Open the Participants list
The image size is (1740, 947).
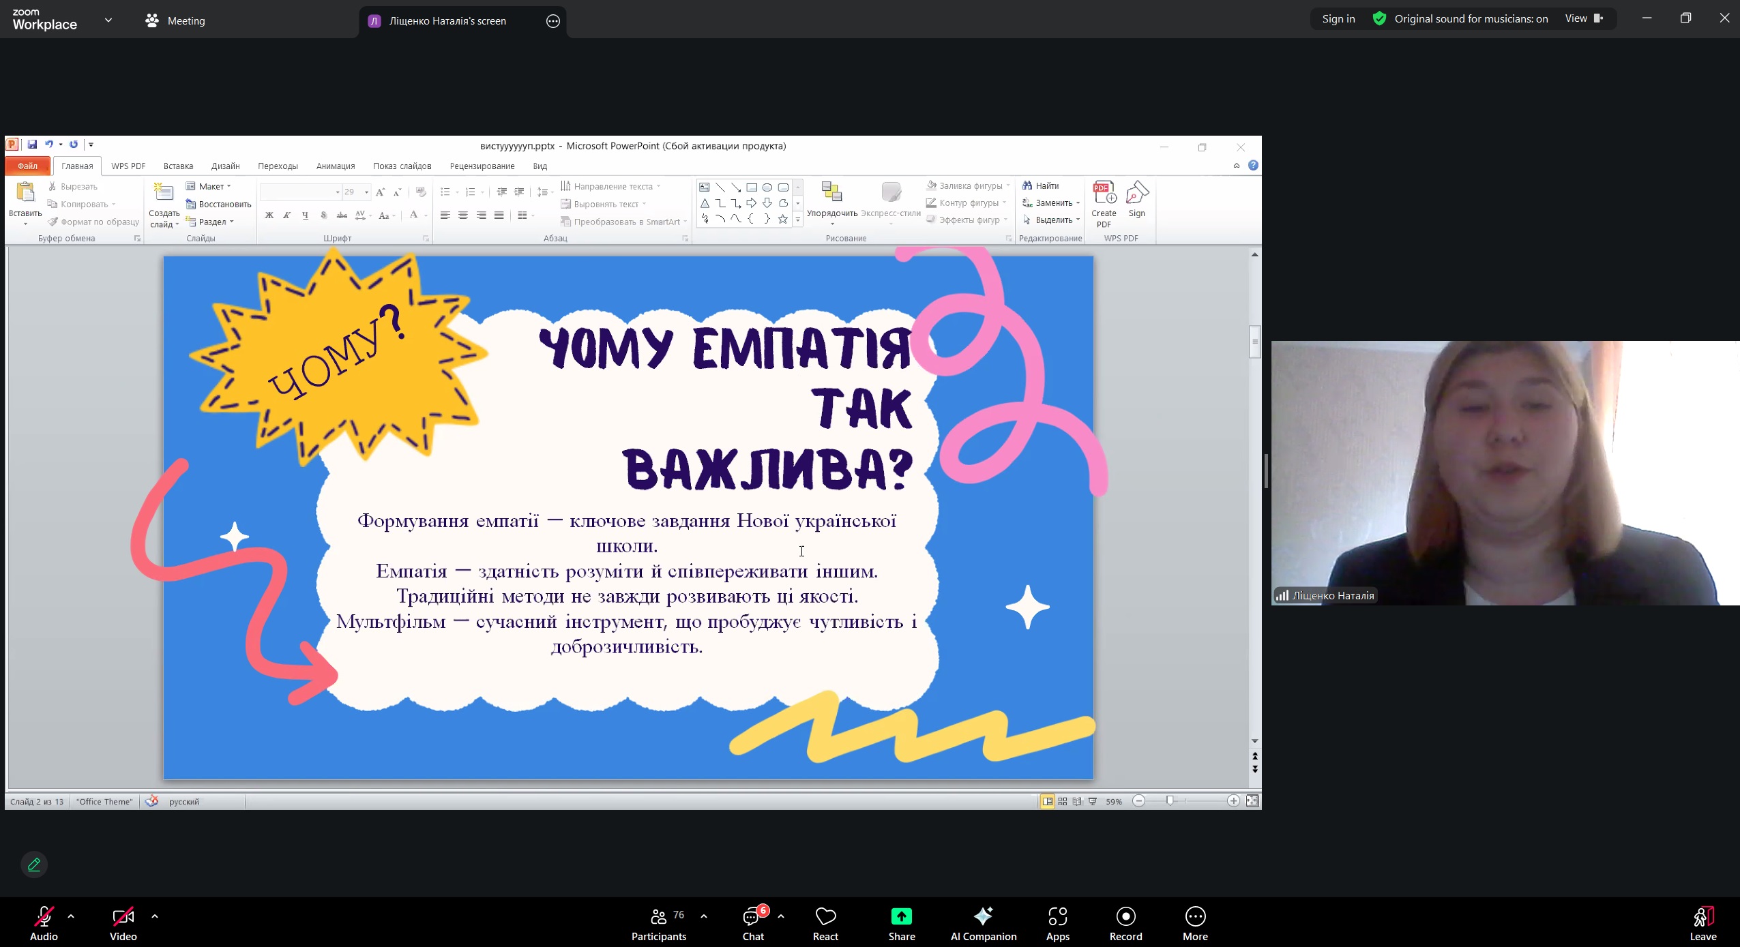pos(658,916)
